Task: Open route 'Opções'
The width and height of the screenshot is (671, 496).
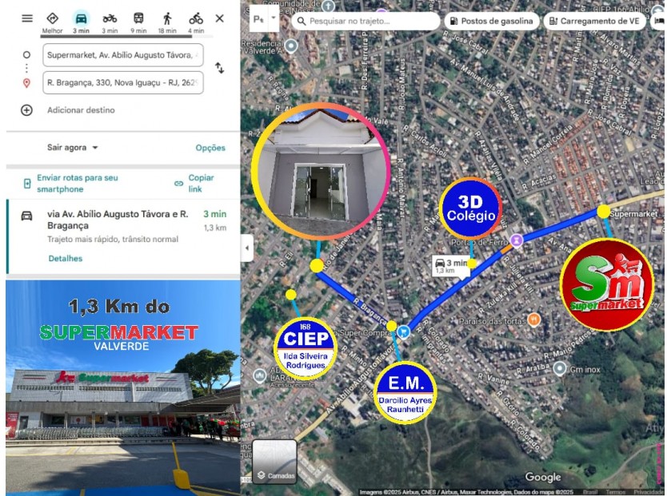Action: (x=210, y=148)
